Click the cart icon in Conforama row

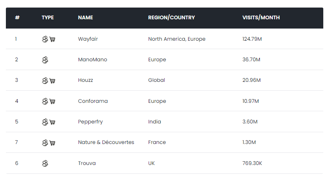(52, 101)
